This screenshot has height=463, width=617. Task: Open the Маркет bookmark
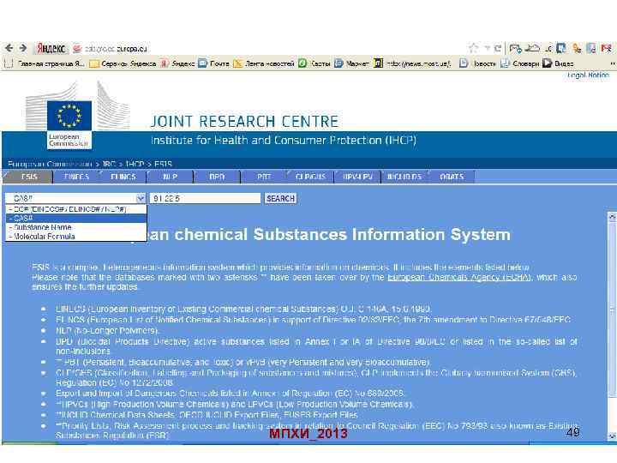[x=351, y=63]
